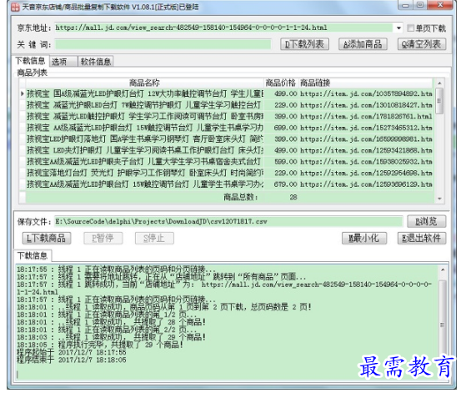Select the lower 下载信息 log tab

pos(33,255)
